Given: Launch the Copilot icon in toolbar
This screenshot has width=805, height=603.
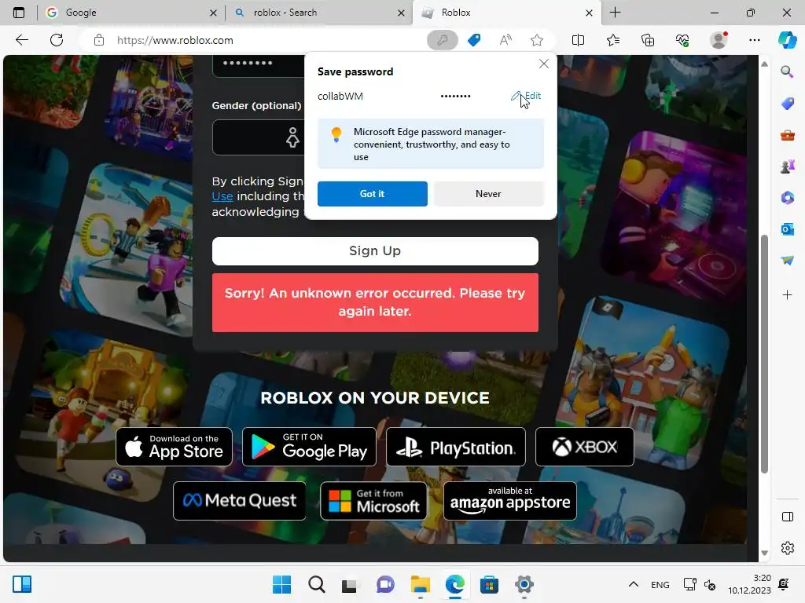Looking at the screenshot, I should tap(787, 40).
